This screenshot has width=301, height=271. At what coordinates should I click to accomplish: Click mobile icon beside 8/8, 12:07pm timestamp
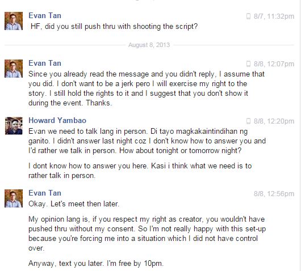point(248,64)
